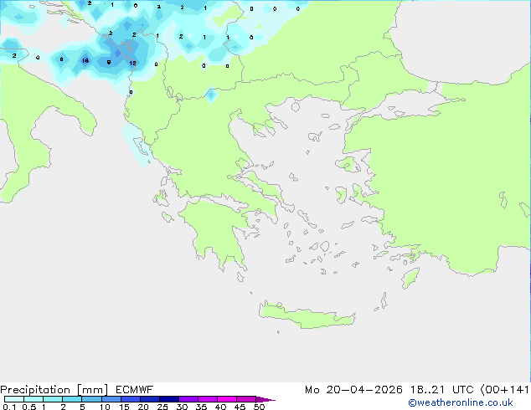Click the '18..21 UTC' time text

pyautogui.click(x=442, y=390)
